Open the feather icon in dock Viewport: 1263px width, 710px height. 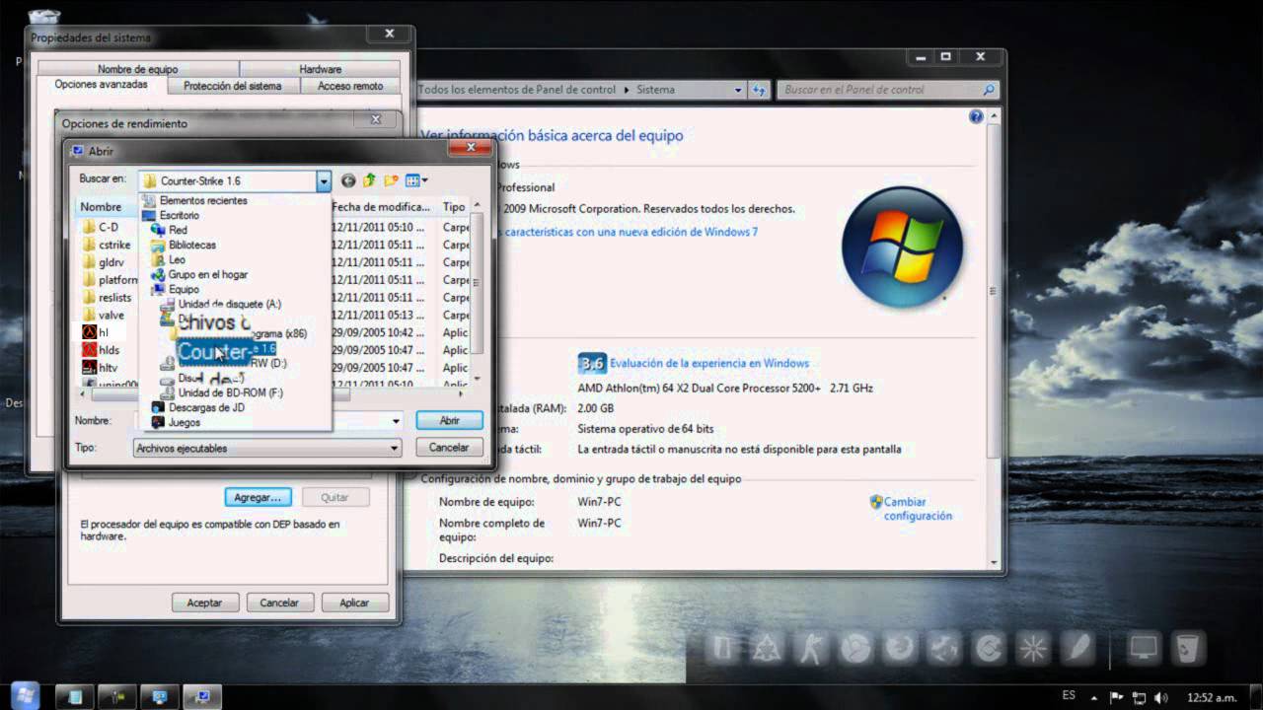[1077, 648]
